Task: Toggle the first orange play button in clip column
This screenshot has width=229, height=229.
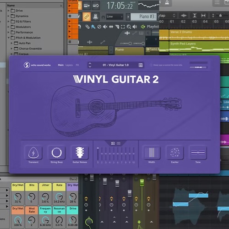Action: click(x=70, y=5)
